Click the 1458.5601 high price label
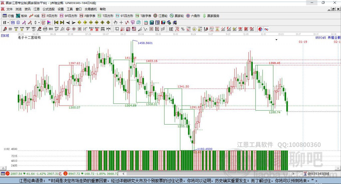 click(145, 43)
